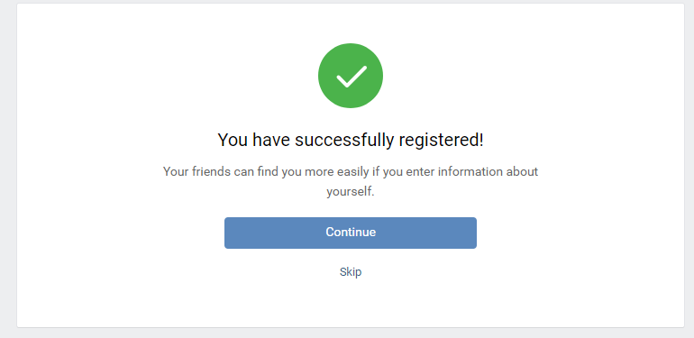
Task: Continue to enter information about yourself
Action: point(350,233)
